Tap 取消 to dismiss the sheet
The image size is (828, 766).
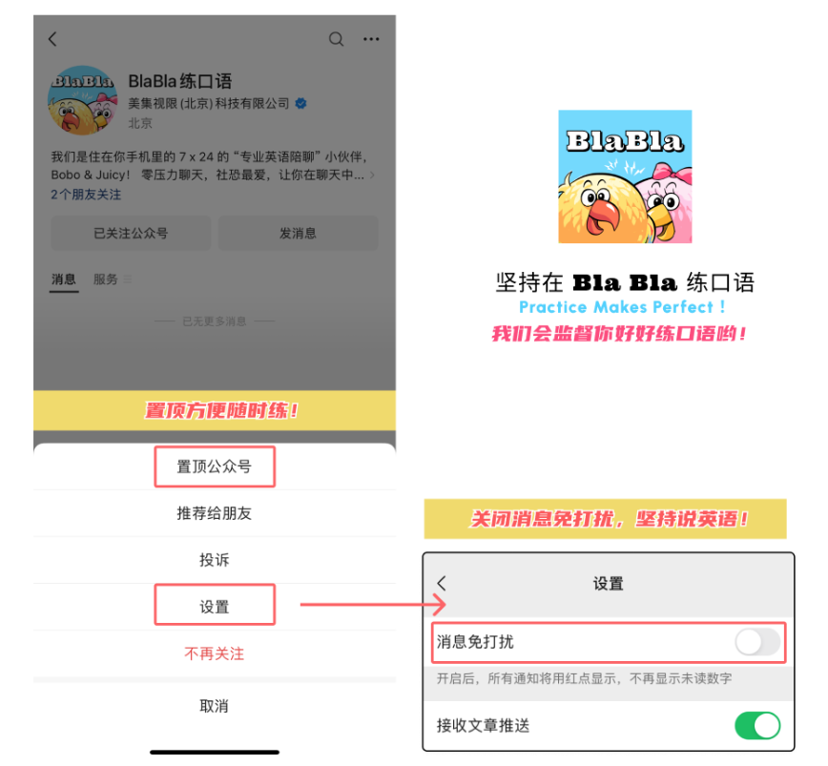click(x=215, y=706)
